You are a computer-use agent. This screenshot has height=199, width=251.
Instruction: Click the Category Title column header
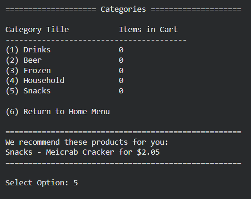37,30
